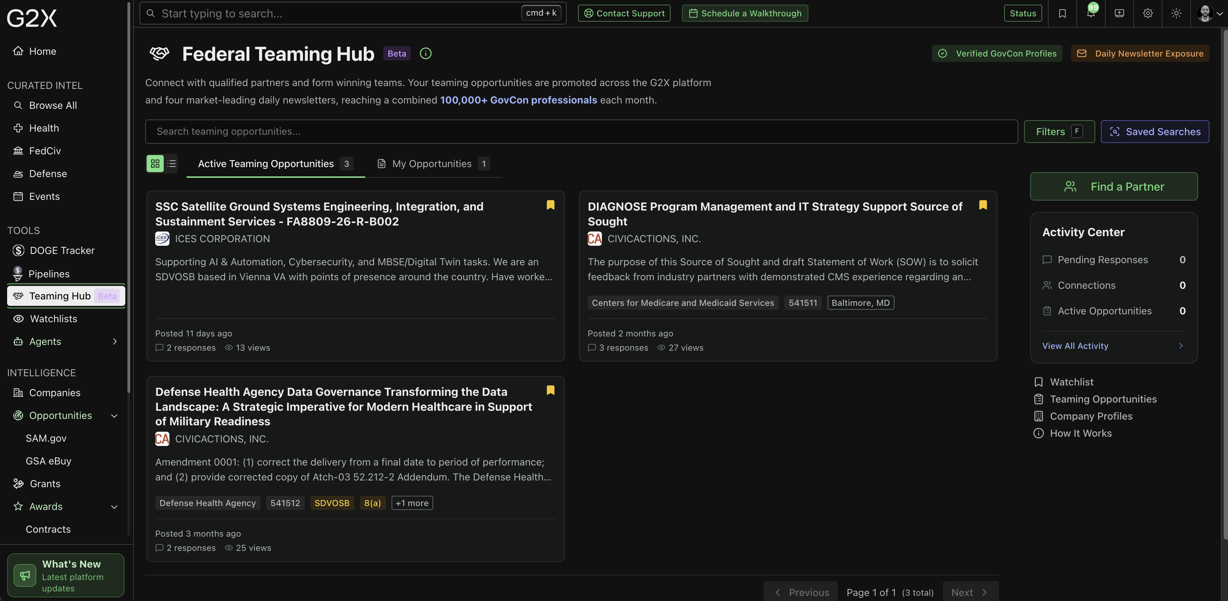Click Find a Partner button
Screen dimensions: 1228x601
tap(1114, 186)
